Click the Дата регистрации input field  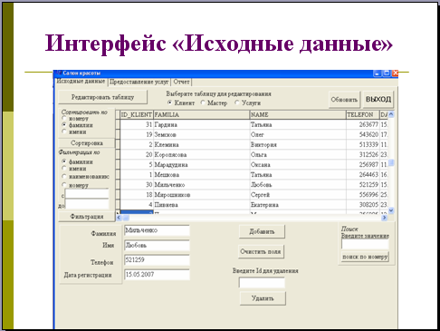coord(157,275)
